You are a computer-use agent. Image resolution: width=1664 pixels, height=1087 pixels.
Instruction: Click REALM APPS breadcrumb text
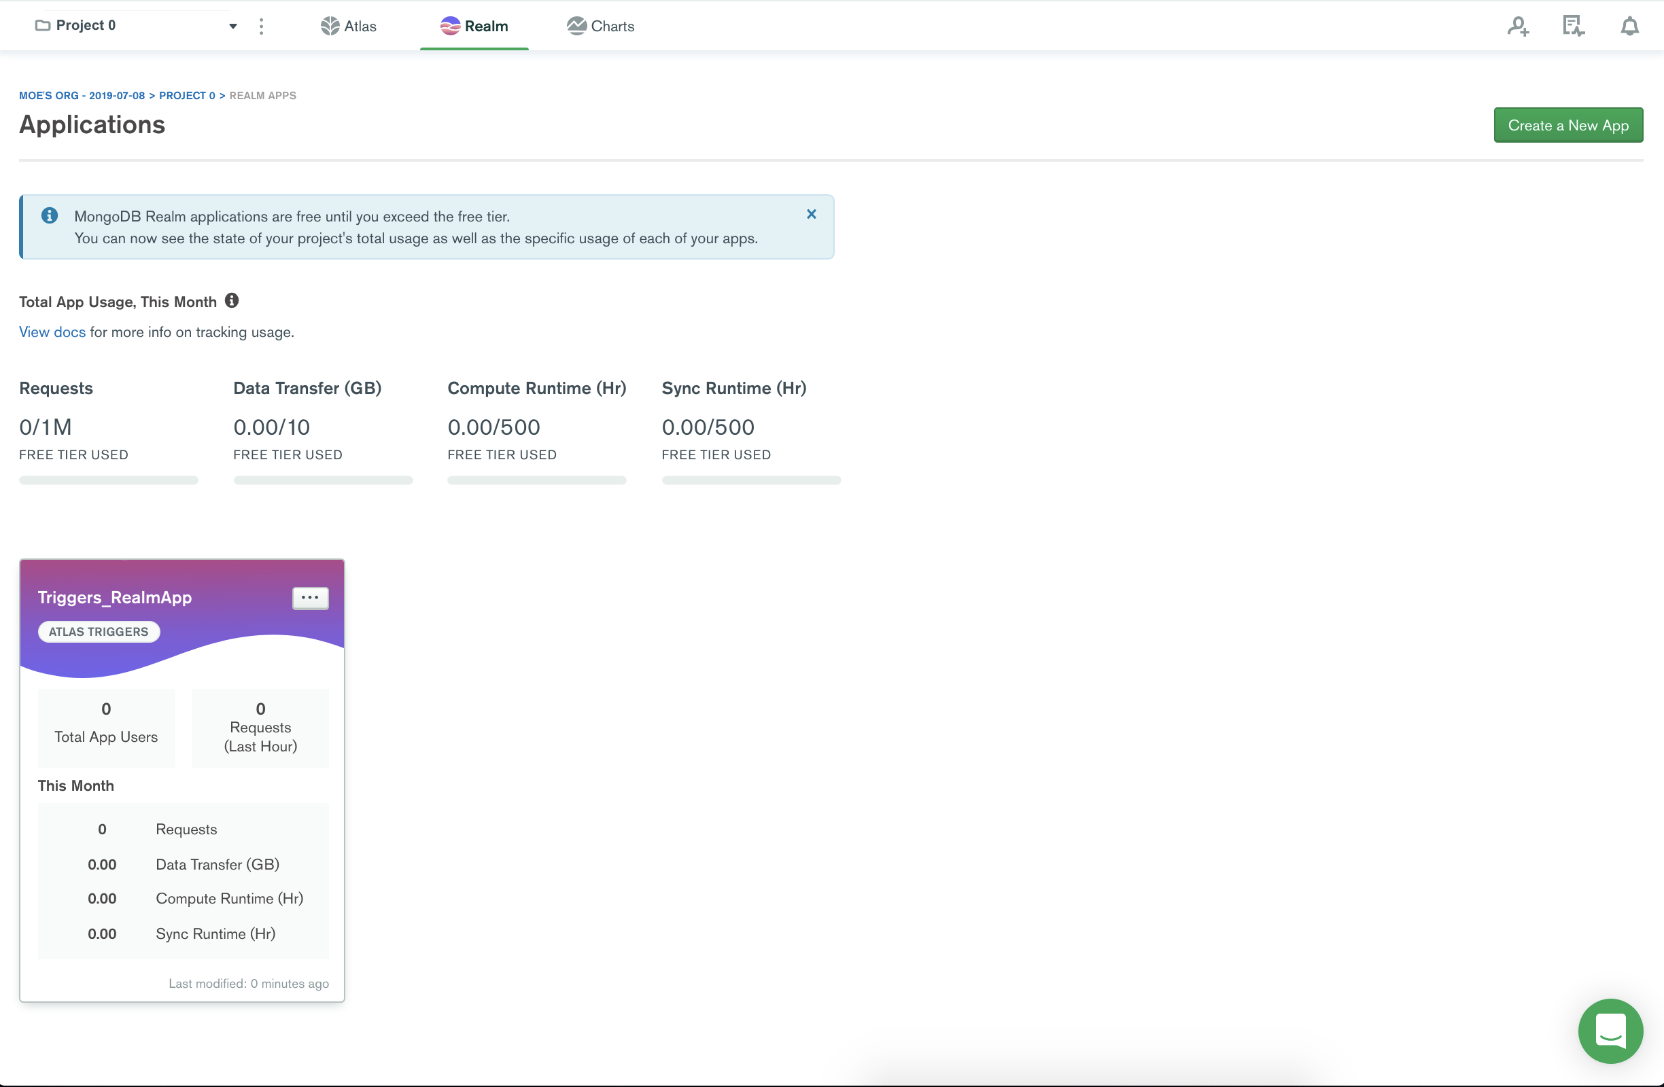[263, 96]
